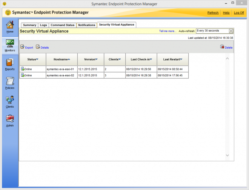
Task: Close the Endpoint Protection Manager window
Action: pos(242,3)
